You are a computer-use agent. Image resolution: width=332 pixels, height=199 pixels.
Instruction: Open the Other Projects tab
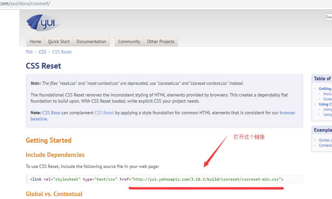161,42
